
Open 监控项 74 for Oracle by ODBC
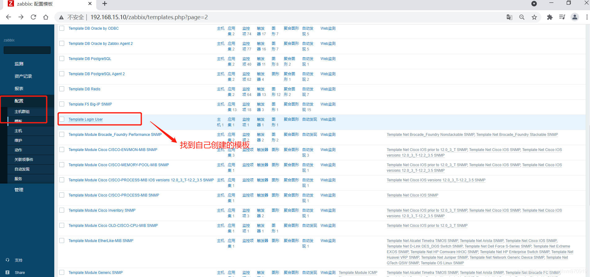[x=247, y=31]
